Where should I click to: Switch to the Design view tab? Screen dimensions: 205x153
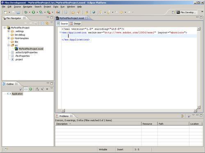[x=75, y=23]
